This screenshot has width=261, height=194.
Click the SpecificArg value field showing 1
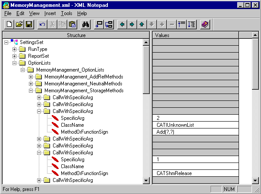tap(195, 160)
